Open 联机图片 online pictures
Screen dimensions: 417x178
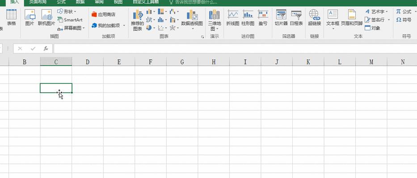click(46, 17)
